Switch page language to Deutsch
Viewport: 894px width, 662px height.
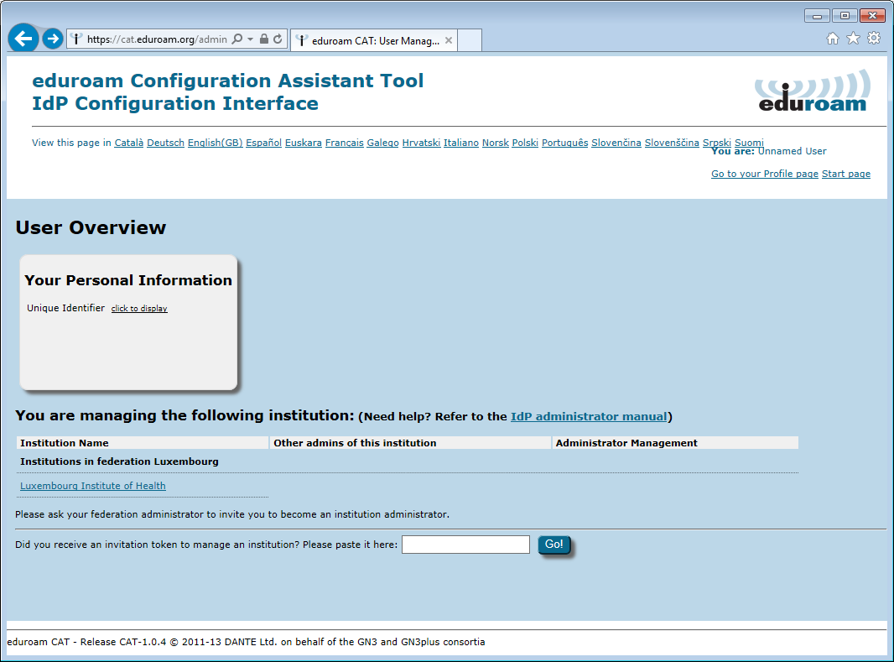pos(165,143)
